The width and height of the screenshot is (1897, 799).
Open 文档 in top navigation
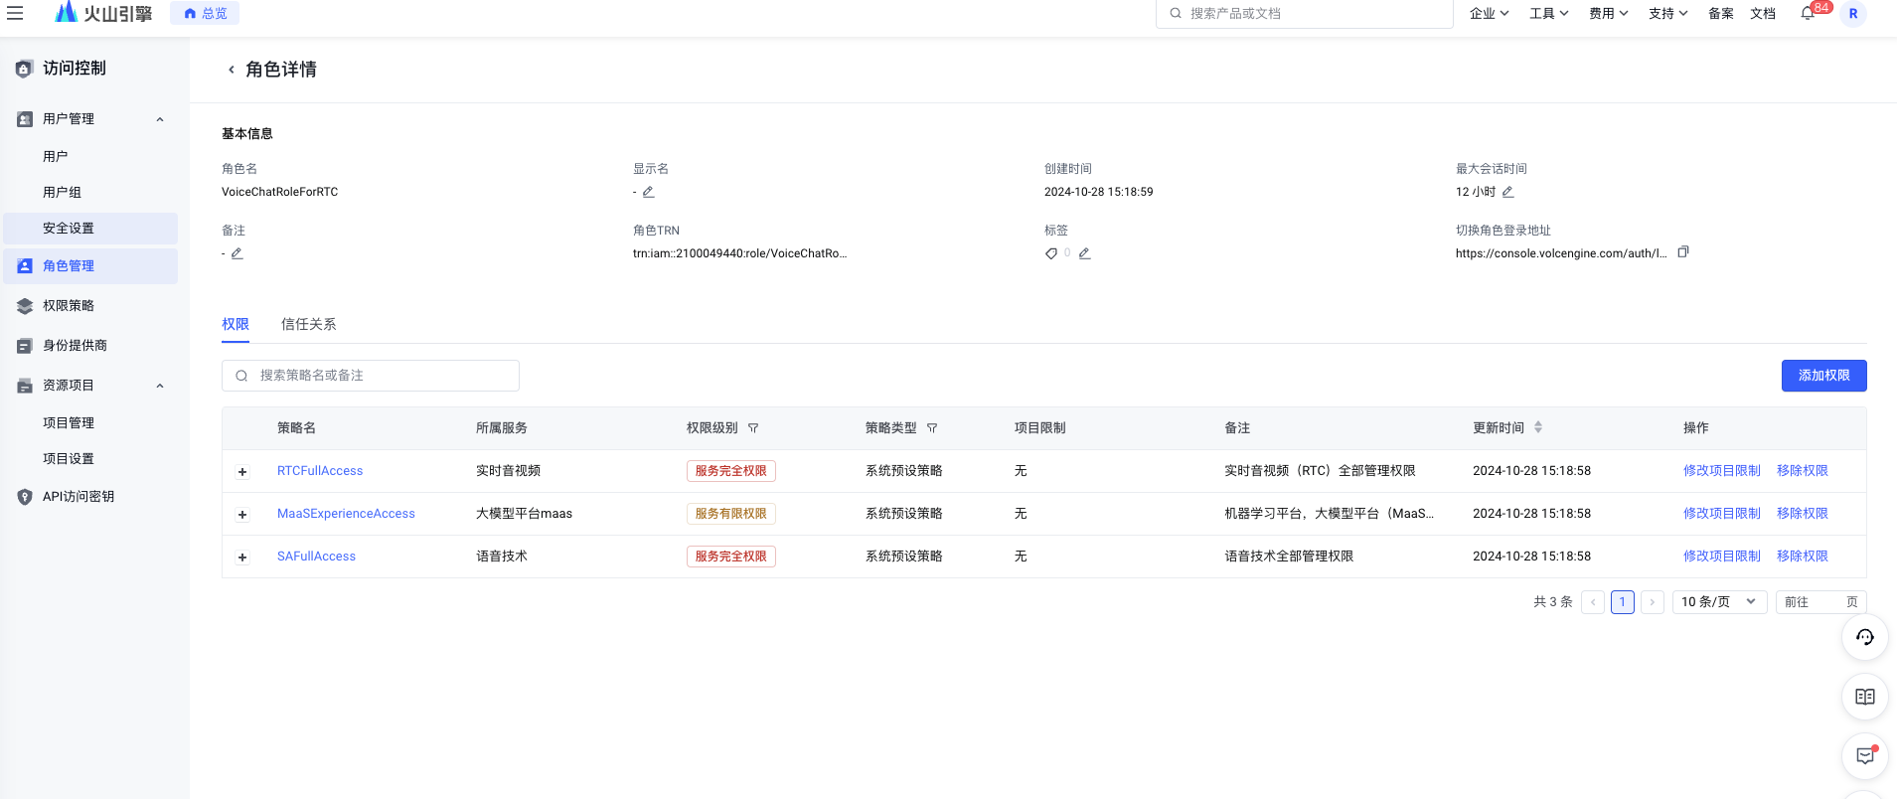1763,14
